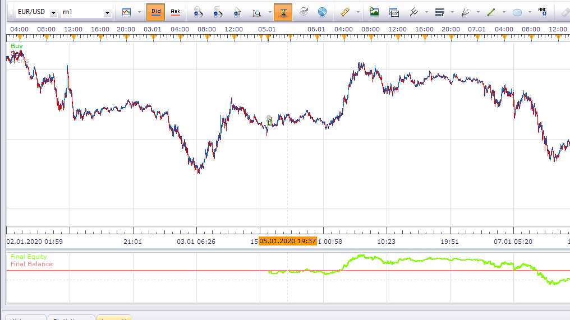Click the timeline marker under 06.01
The height and width of the screenshot is (320, 570).
pos(317,38)
